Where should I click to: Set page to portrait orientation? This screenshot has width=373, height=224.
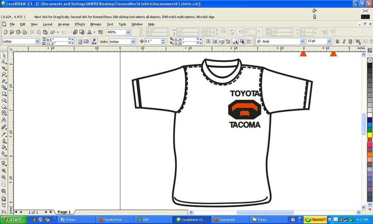point(80,42)
